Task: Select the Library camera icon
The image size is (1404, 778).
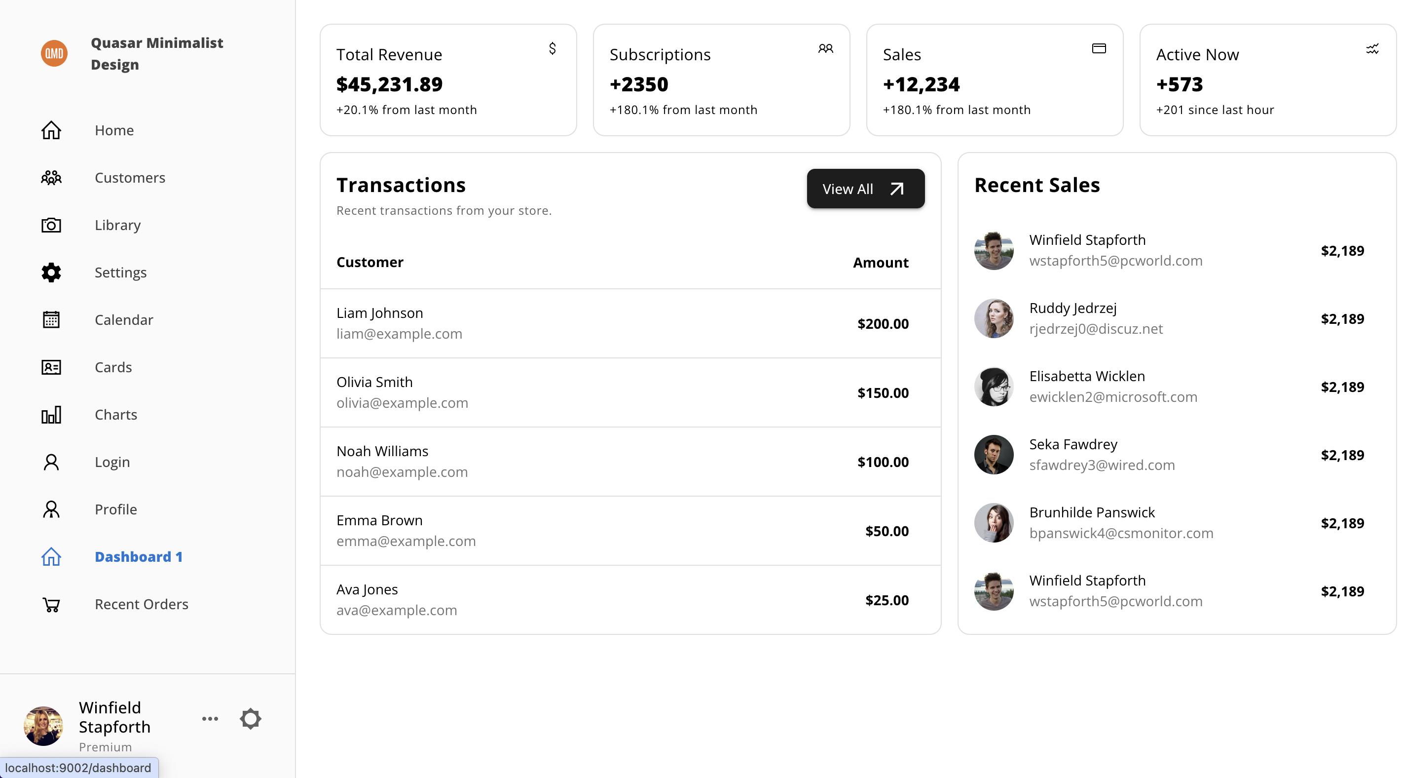Action: tap(51, 225)
